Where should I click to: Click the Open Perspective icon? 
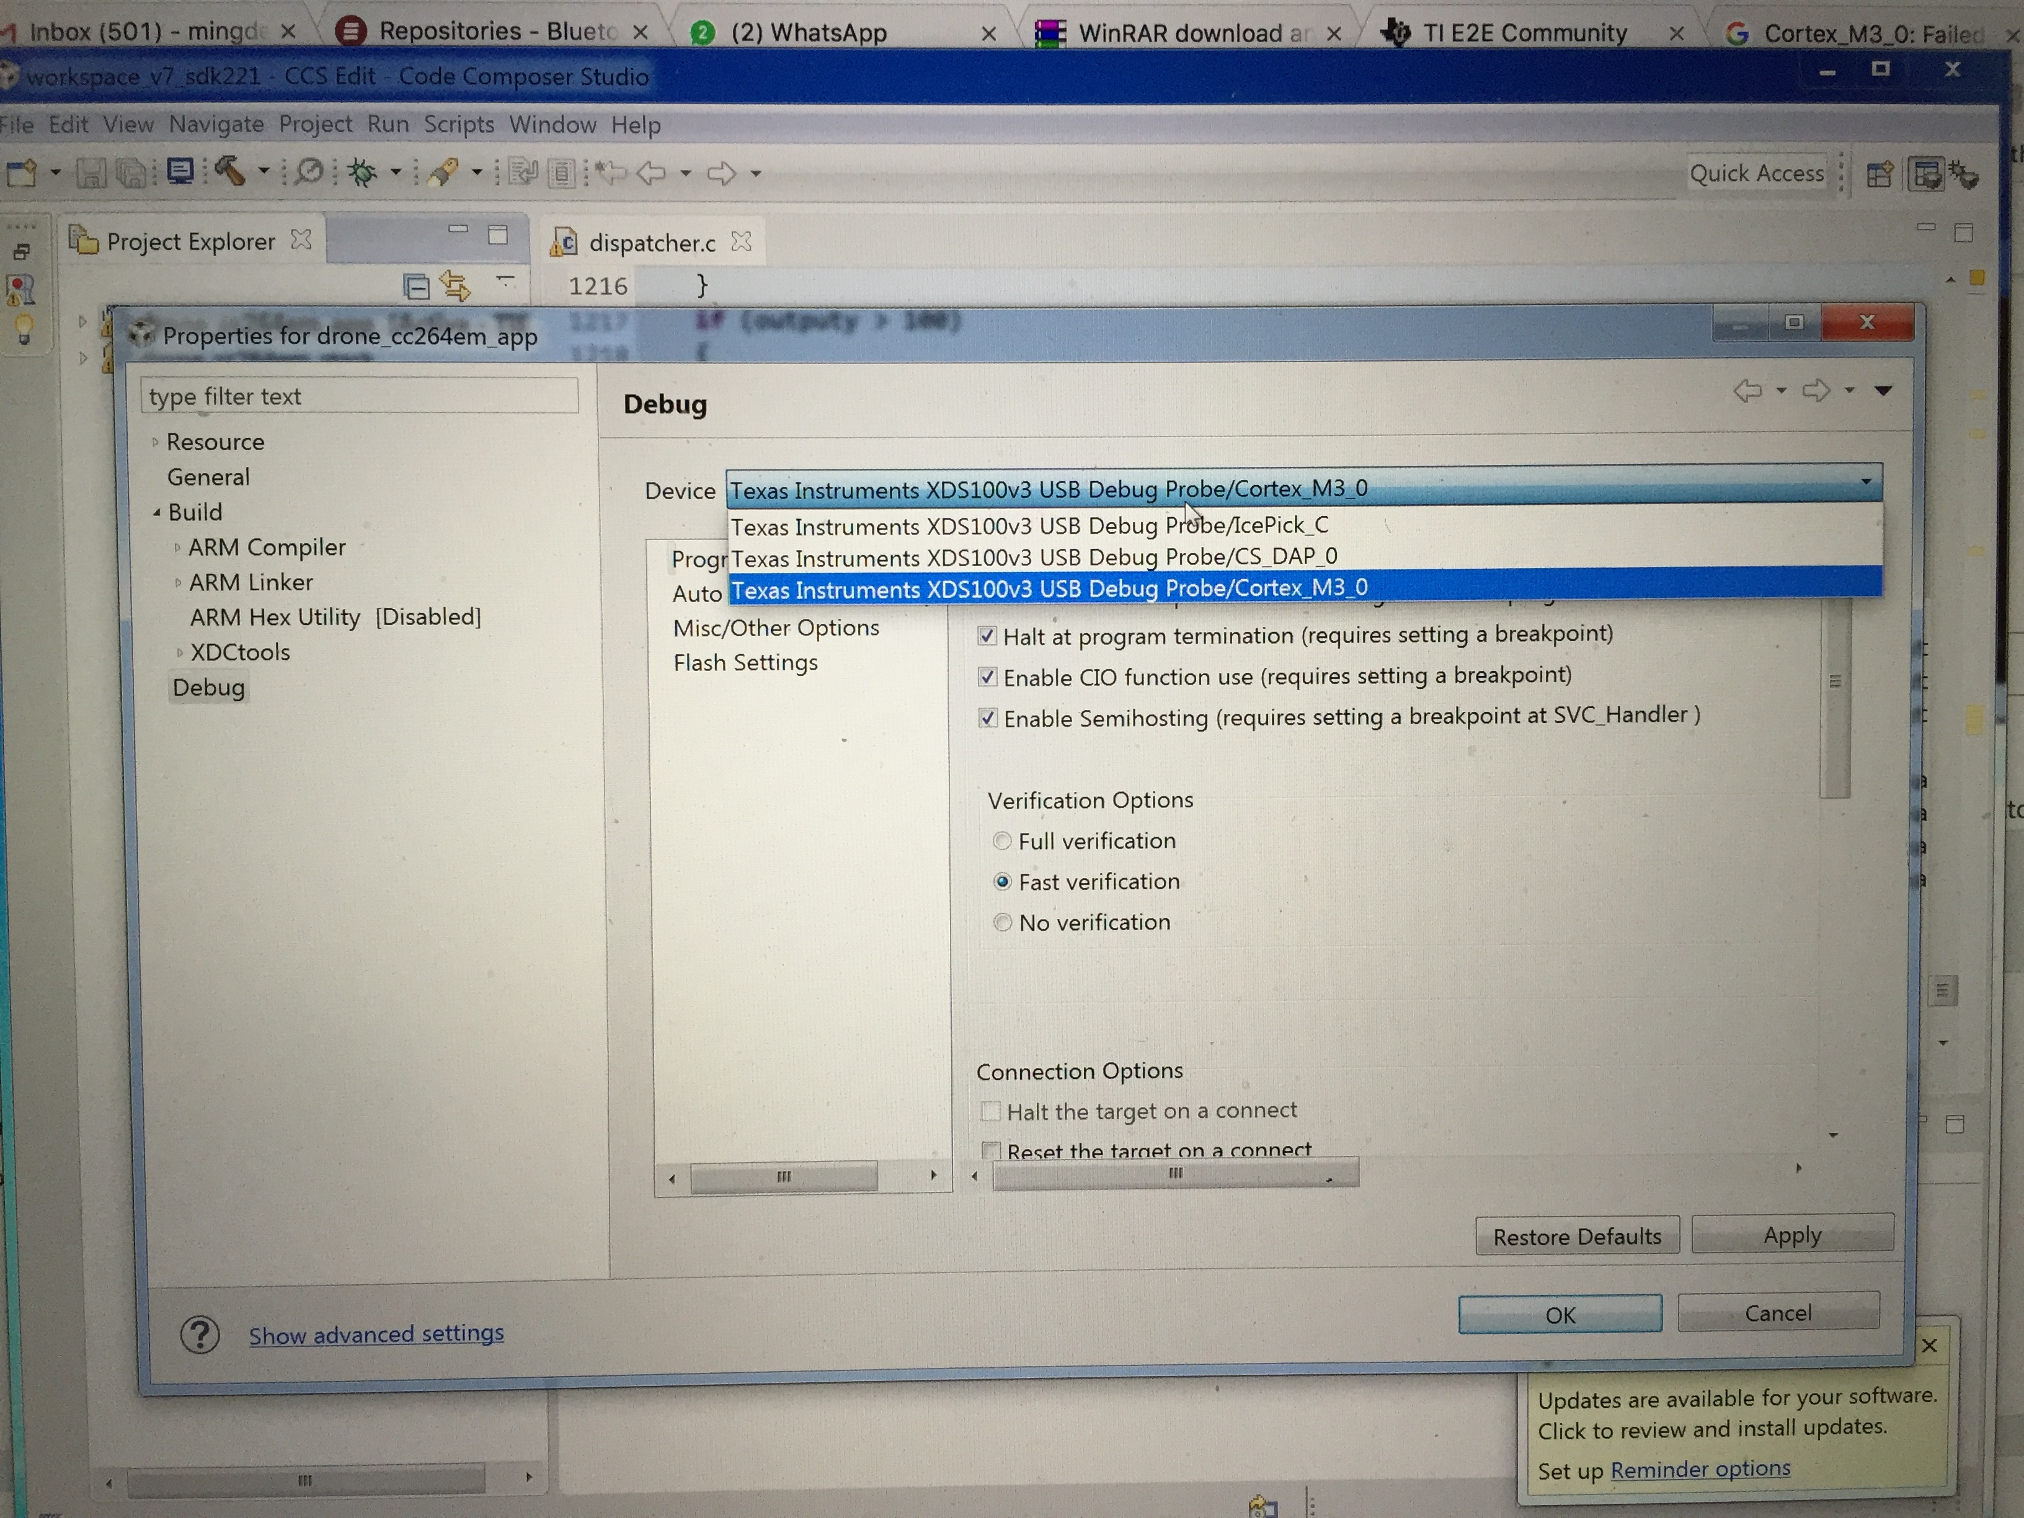1880,174
